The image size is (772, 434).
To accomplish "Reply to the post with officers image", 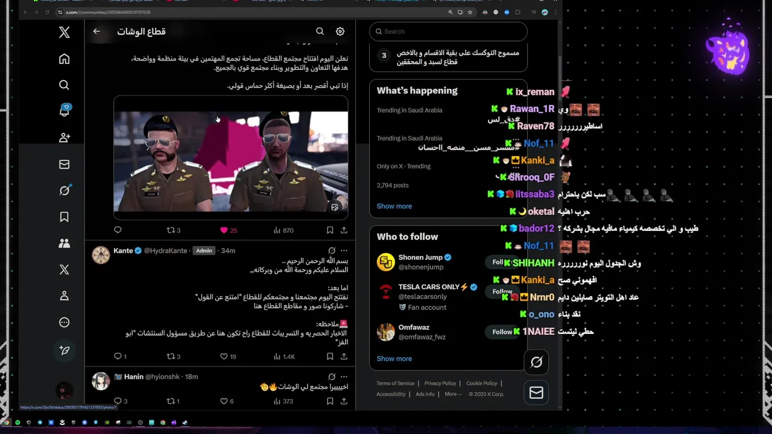I will pyautogui.click(x=118, y=230).
